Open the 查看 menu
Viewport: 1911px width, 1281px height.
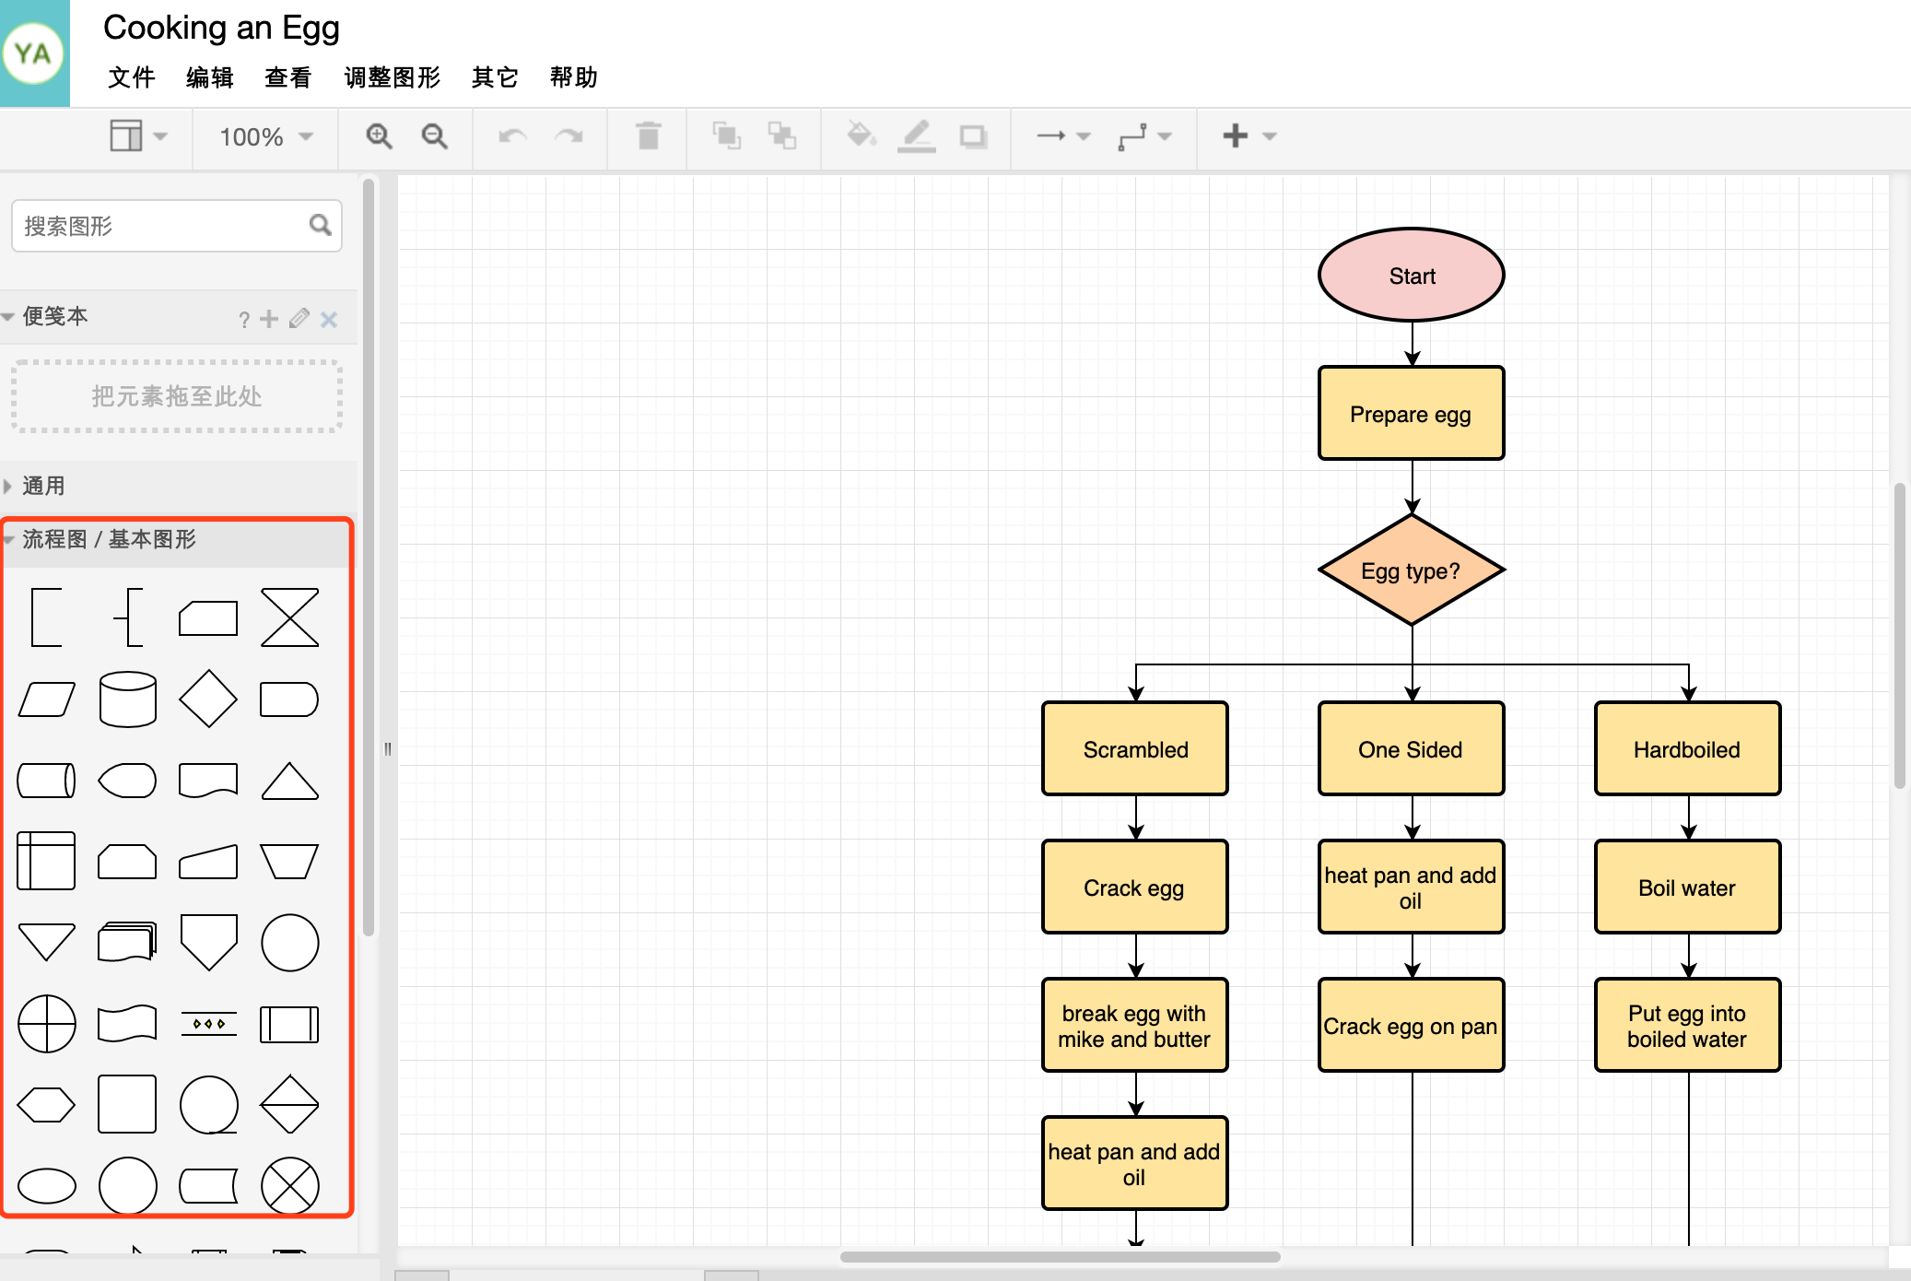tap(287, 77)
